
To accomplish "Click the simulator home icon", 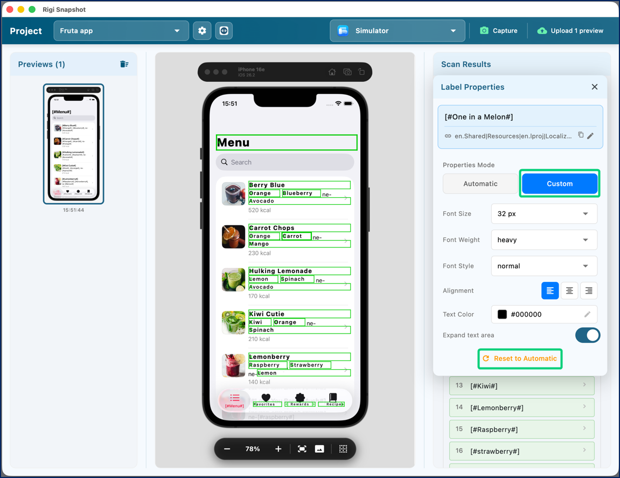I will pos(332,72).
